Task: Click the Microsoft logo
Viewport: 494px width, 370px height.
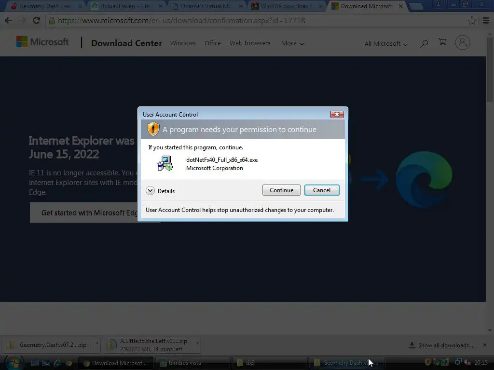Action: (42, 42)
